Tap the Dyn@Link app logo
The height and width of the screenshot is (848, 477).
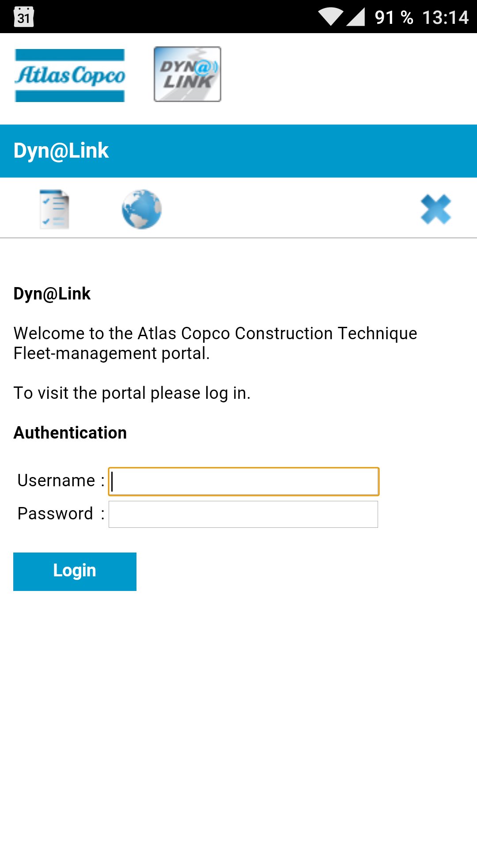(187, 74)
